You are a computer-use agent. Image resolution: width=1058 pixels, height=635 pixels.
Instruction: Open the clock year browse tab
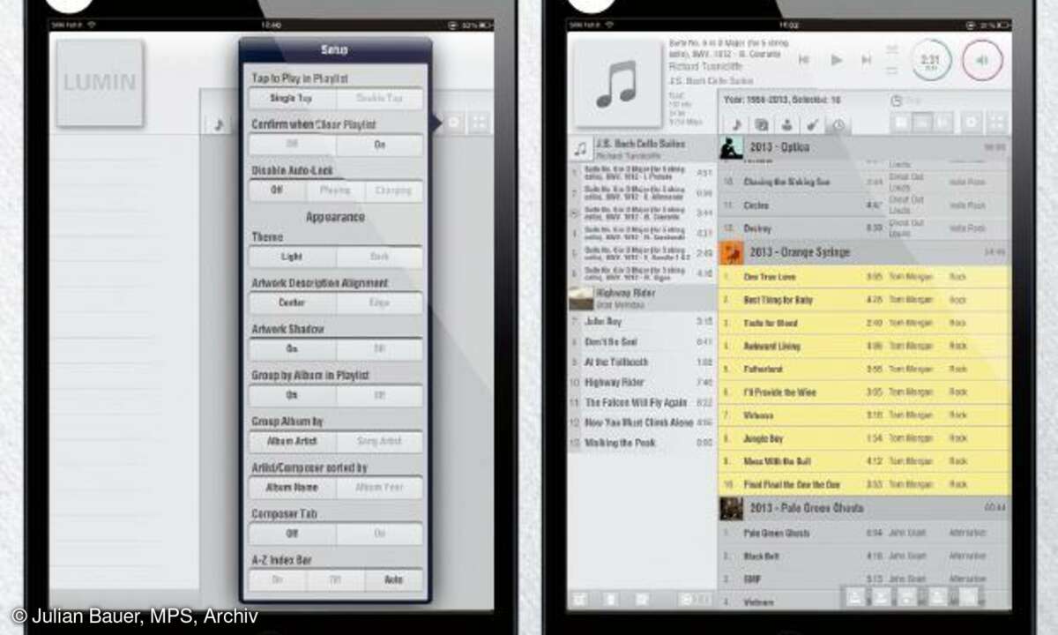pos(838,125)
